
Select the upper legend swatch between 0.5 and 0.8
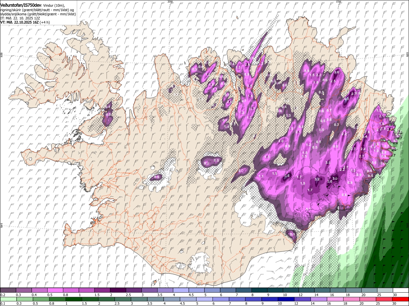click(x=56, y=290)
